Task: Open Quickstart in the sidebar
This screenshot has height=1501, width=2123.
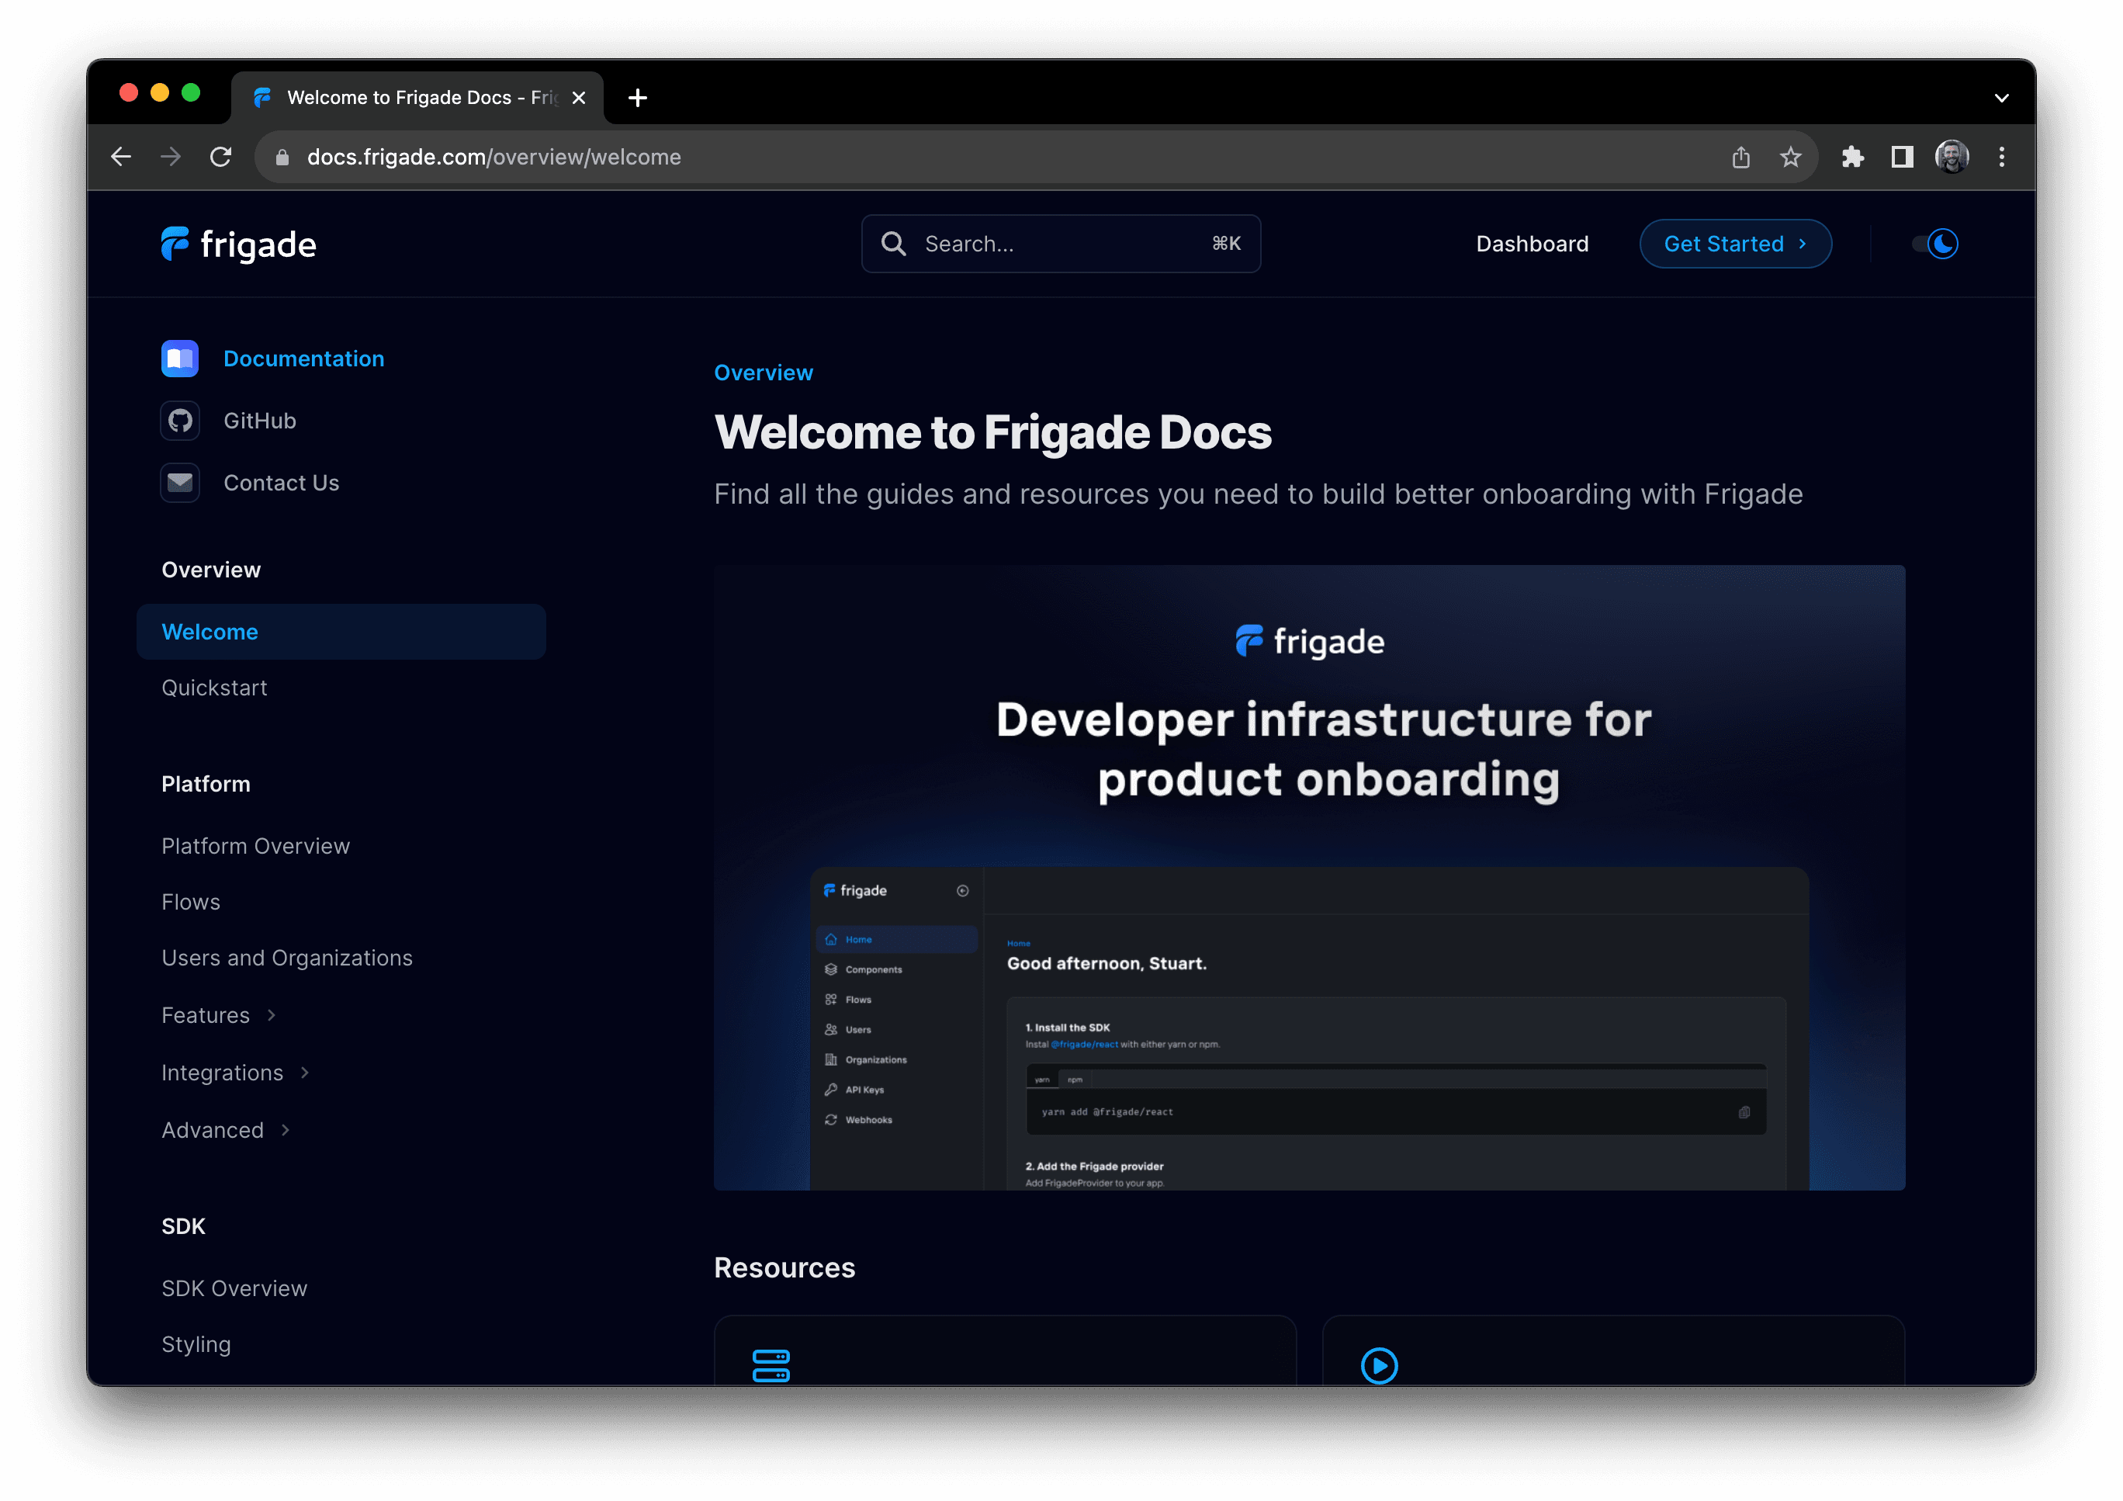Action: [x=214, y=688]
